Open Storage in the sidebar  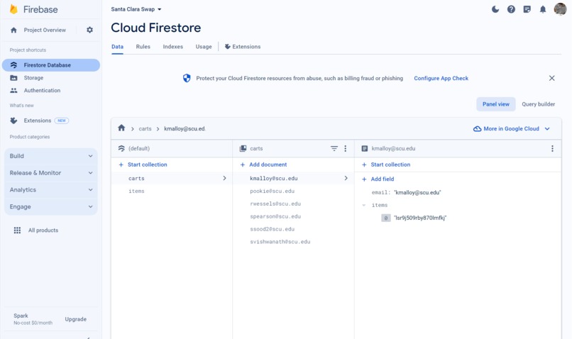pos(33,77)
